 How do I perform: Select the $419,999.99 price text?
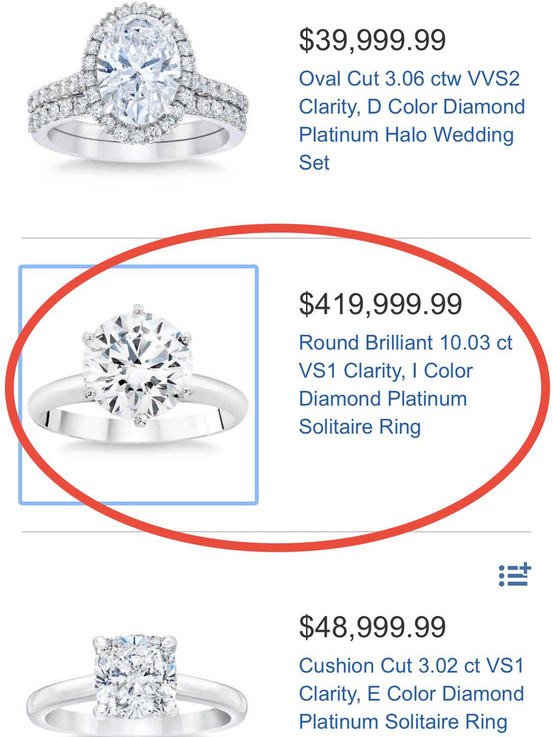coord(381,305)
